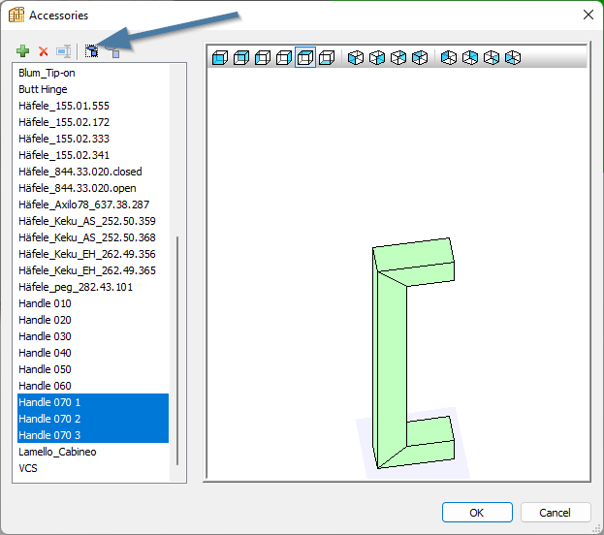604x535 pixels.
Task: Select the front view cube icon
Action: [x=220, y=58]
